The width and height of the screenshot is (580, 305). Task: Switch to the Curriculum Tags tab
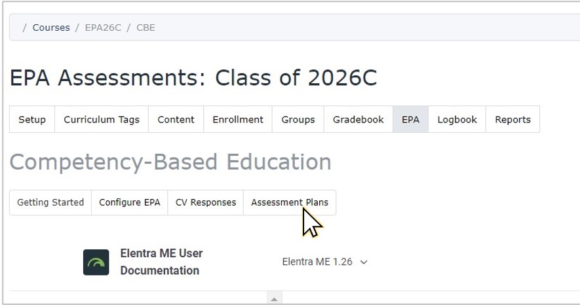(102, 119)
